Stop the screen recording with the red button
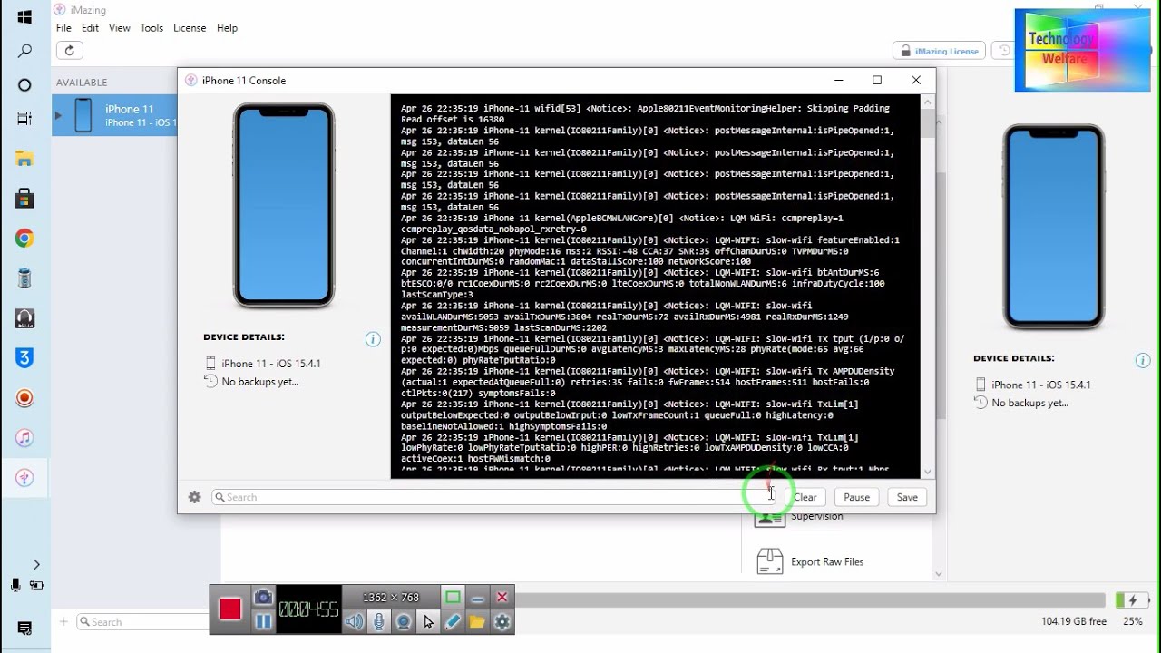 (x=230, y=609)
